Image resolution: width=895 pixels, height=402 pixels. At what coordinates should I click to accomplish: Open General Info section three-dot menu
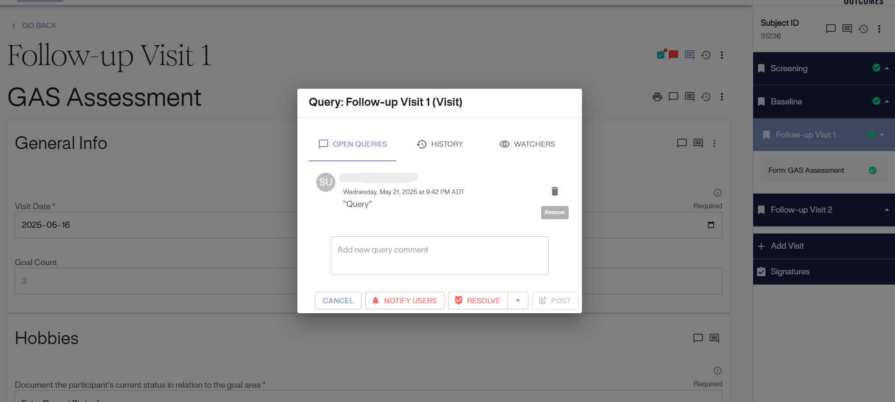click(714, 143)
